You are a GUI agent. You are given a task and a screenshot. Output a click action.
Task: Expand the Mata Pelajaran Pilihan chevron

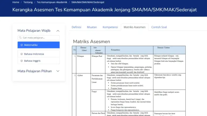58,71
